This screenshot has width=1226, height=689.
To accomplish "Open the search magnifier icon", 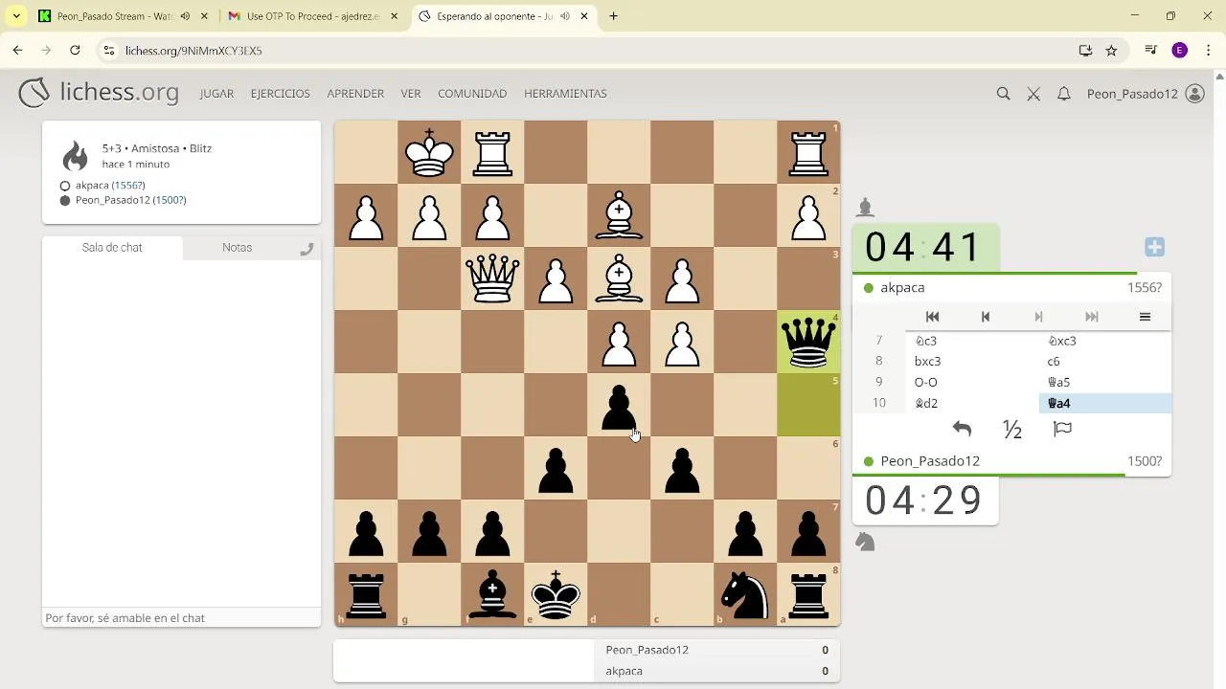I will tap(1003, 94).
